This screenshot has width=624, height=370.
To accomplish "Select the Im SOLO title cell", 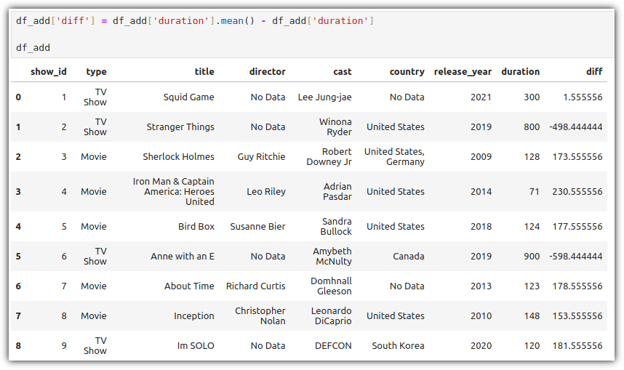I will [x=196, y=346].
